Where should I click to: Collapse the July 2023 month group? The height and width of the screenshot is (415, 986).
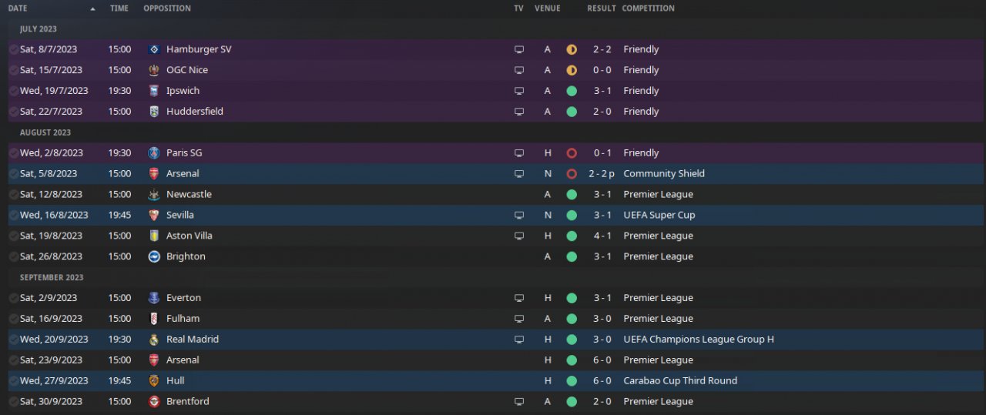39,29
